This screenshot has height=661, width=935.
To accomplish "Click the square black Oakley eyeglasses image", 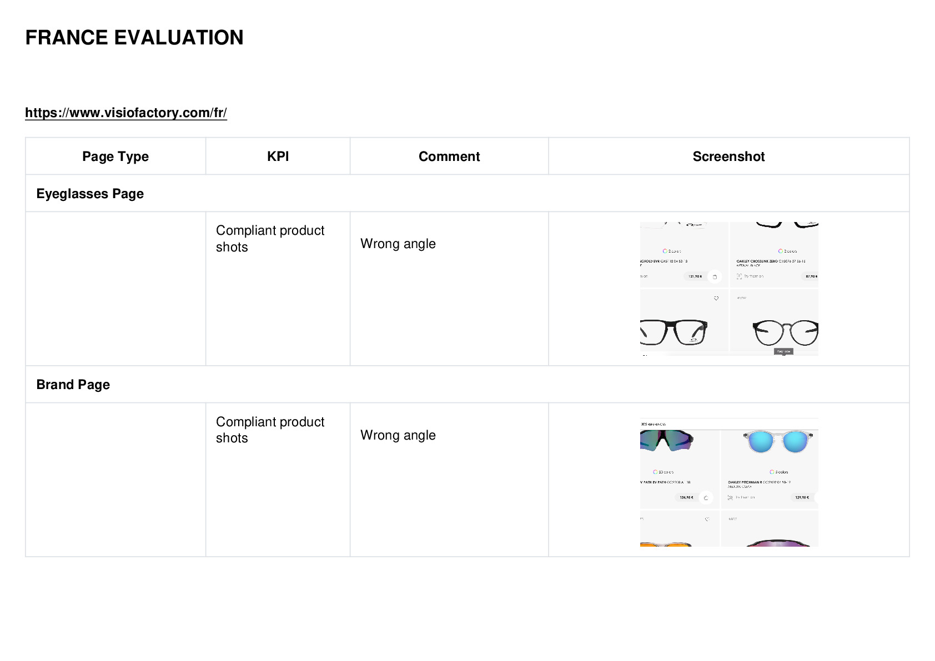I will [673, 332].
